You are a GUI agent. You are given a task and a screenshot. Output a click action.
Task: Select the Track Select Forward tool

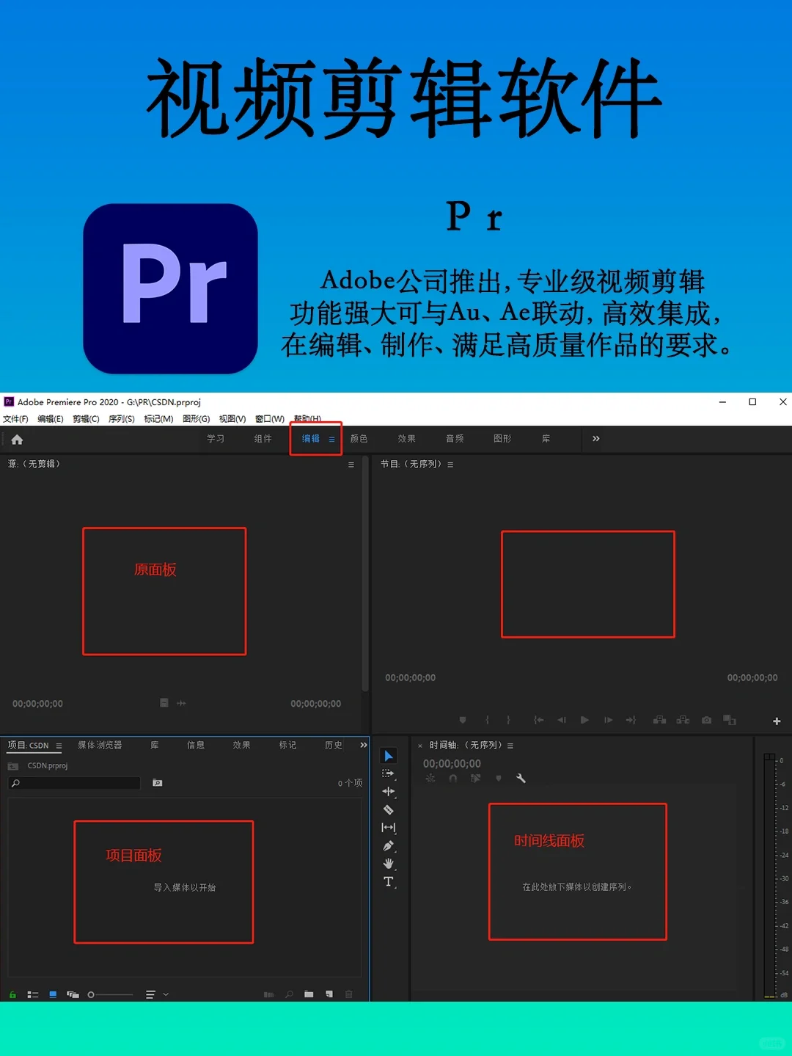(x=389, y=773)
